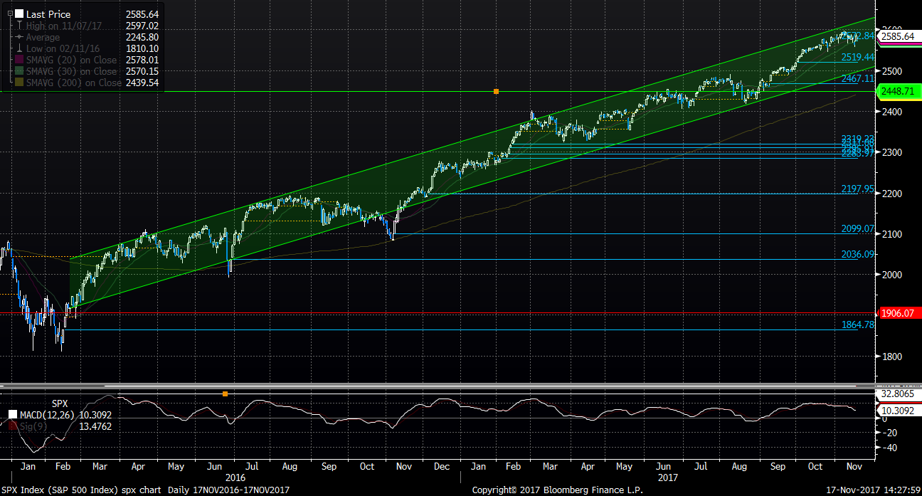Click the High marker icon in legend
This screenshot has height=496, width=922.
point(19,26)
